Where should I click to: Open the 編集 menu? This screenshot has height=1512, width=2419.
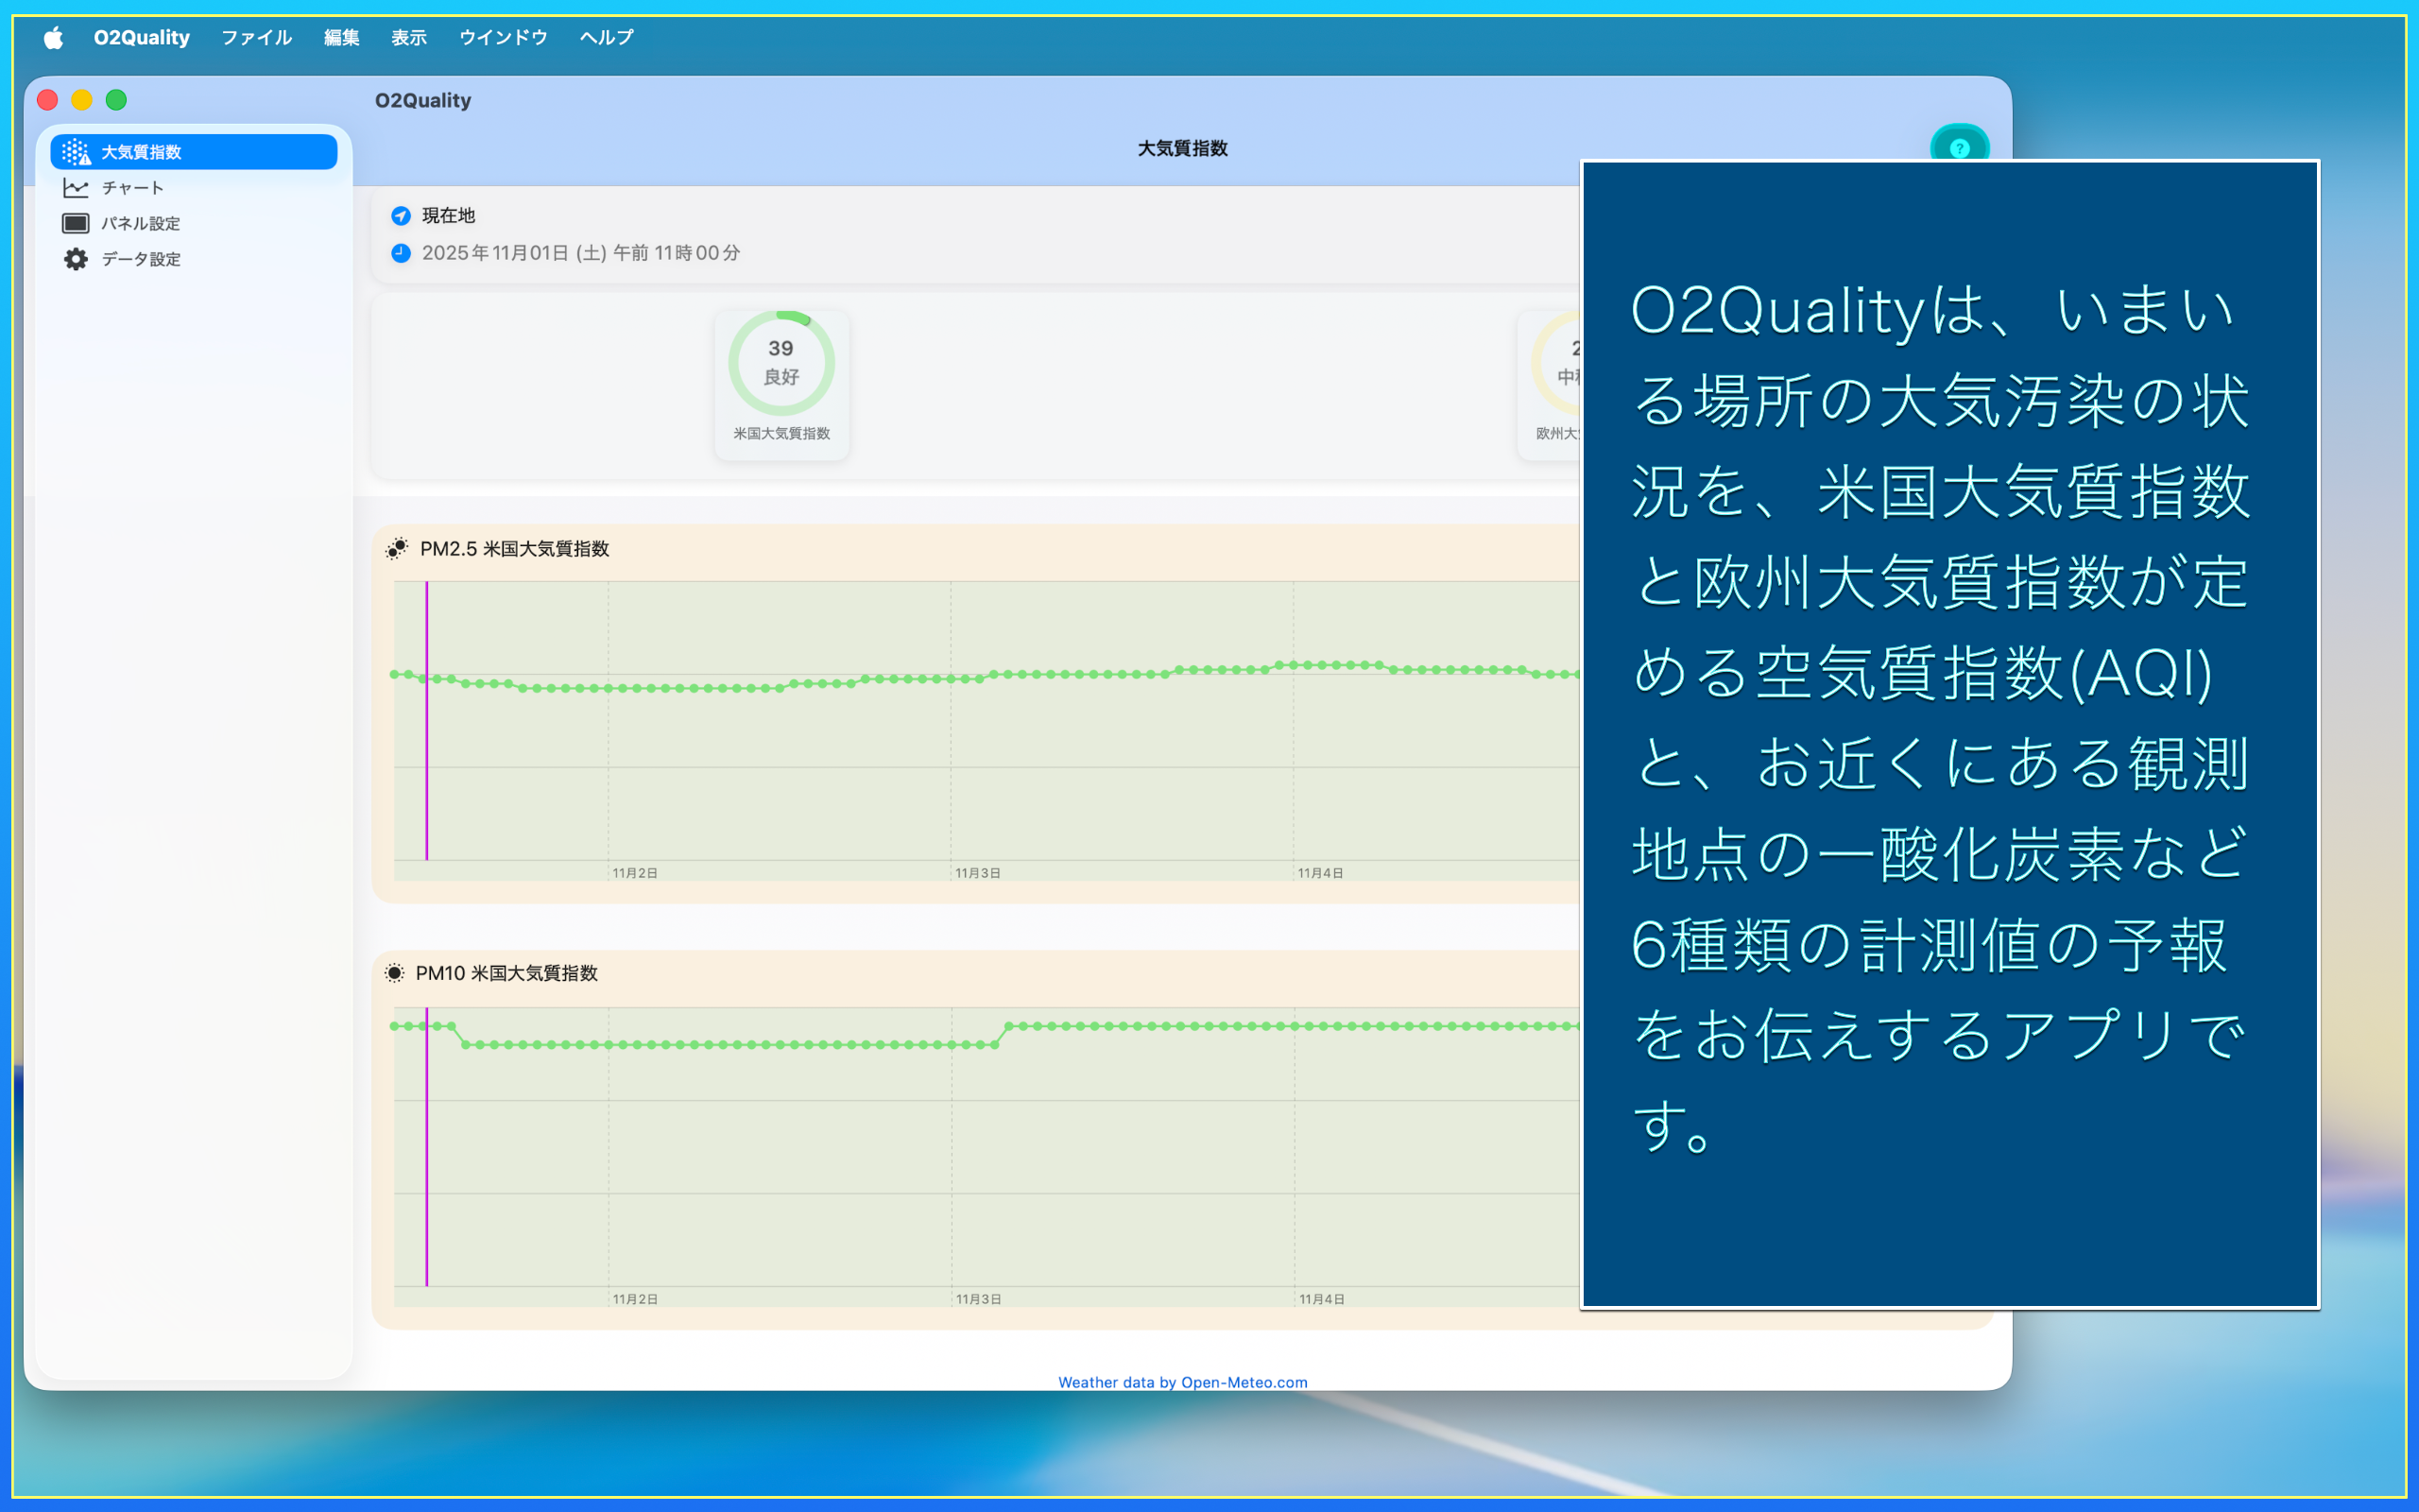point(341,38)
